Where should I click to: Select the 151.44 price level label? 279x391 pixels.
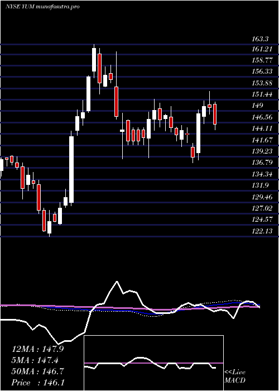pyautogui.click(x=262, y=94)
